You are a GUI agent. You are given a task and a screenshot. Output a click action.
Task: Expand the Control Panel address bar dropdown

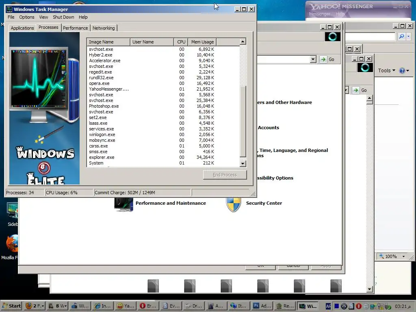click(x=313, y=59)
